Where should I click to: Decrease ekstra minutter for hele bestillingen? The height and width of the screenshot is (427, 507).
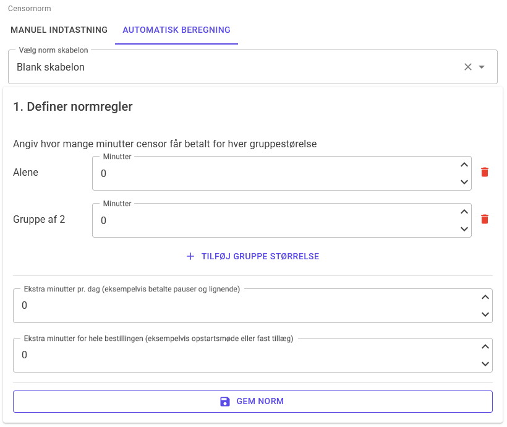click(x=485, y=364)
